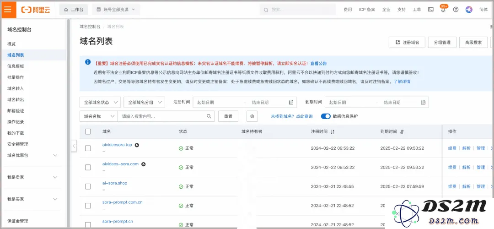Image resolution: width=494 pixels, height=229 pixels.
Task: Open 操作记录 in the sidebar
Action: point(16,122)
